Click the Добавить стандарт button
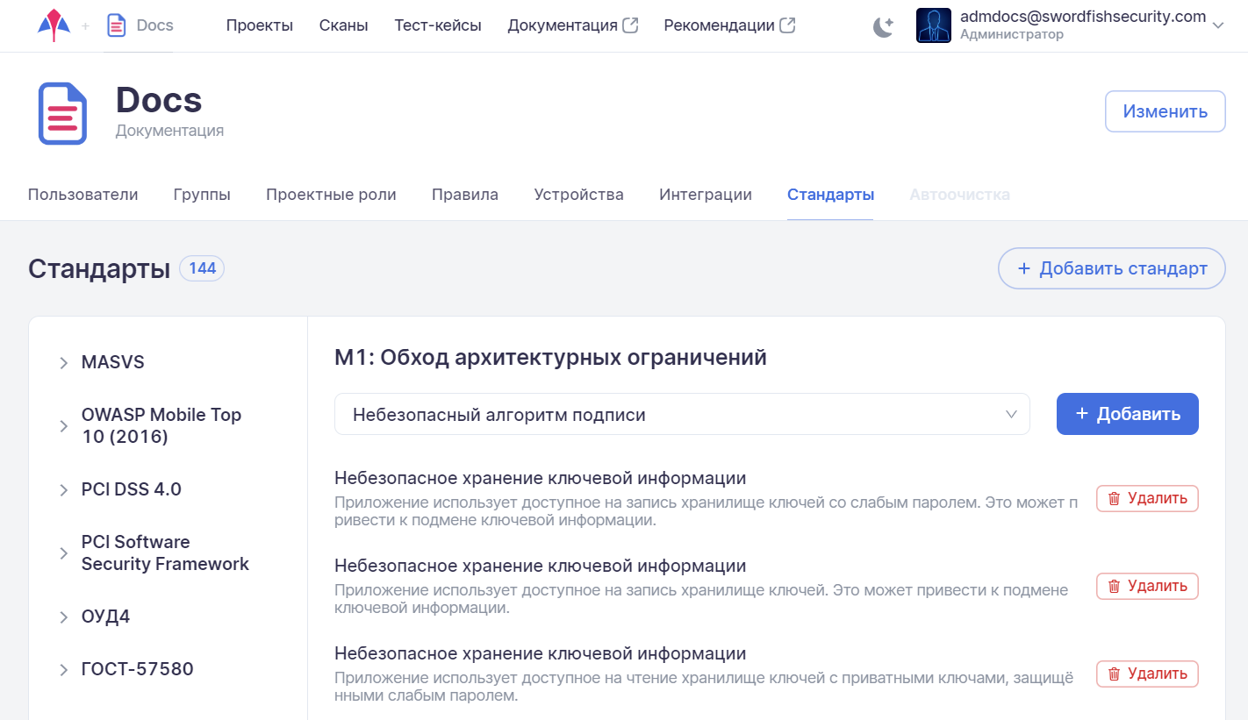Screen dimensions: 1248x720 tap(1111, 268)
